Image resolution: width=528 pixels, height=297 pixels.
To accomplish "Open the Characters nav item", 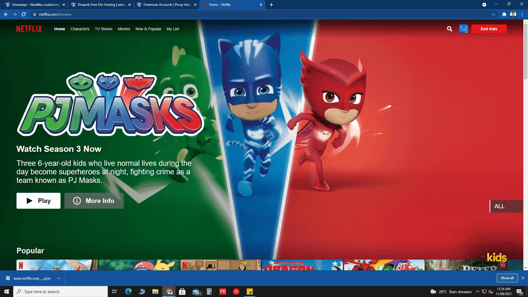I will pos(80,29).
